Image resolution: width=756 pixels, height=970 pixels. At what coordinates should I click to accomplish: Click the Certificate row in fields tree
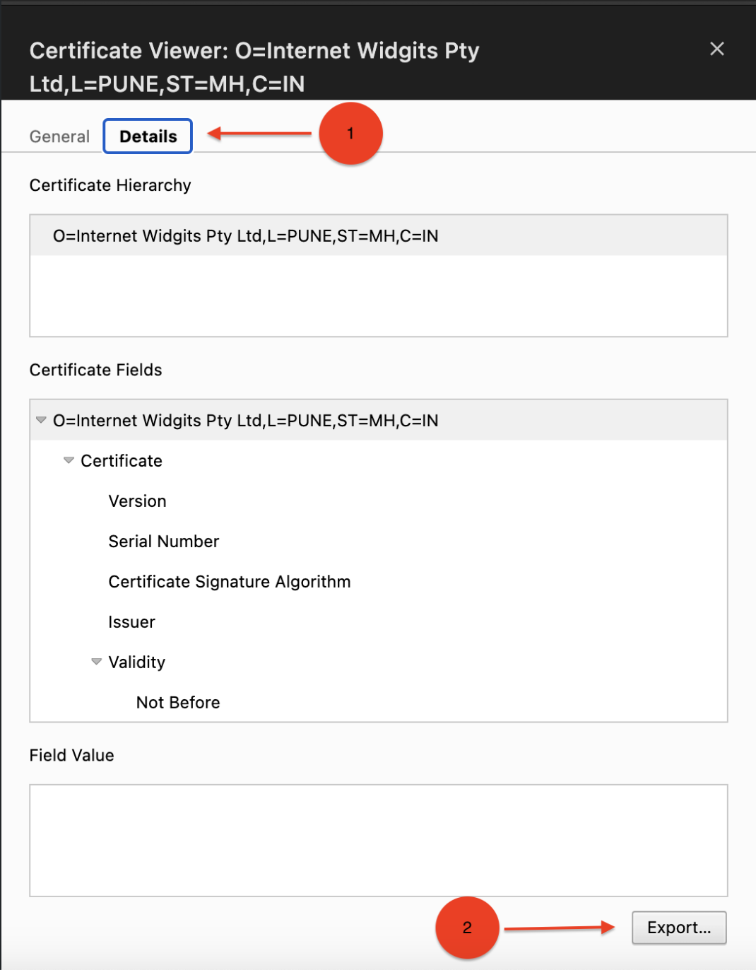[122, 461]
